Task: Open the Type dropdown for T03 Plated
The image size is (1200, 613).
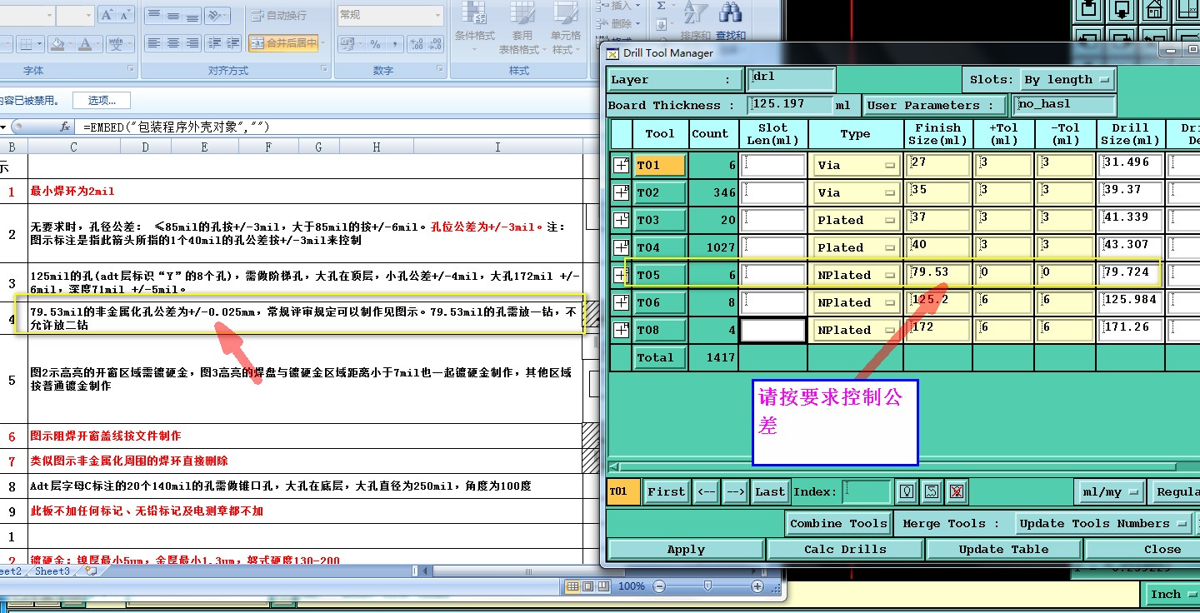Action: point(855,220)
